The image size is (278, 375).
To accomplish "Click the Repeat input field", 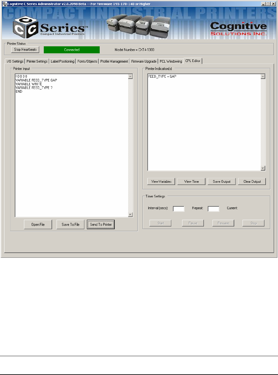I will pyautogui.click(x=213, y=209).
